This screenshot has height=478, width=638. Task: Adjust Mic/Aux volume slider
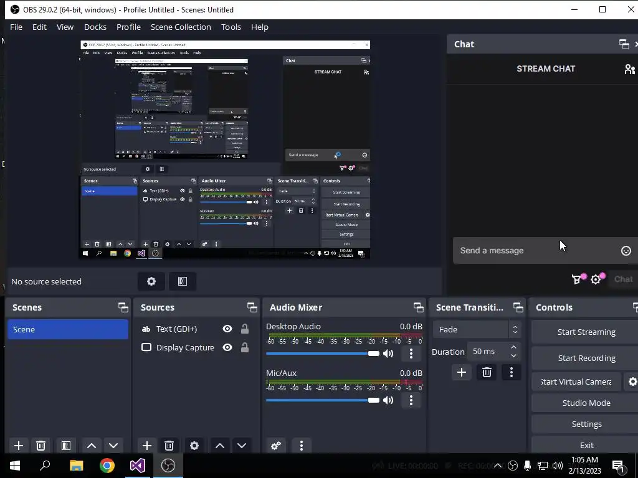tap(323, 400)
